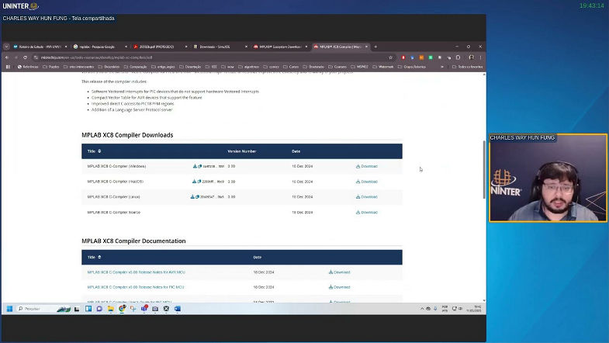Viewport: 609px width, 343px height.
Task: Open Release Notes for AVR MCU link
Action: (136, 272)
